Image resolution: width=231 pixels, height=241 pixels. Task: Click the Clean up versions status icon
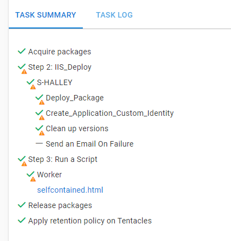coord(40,130)
